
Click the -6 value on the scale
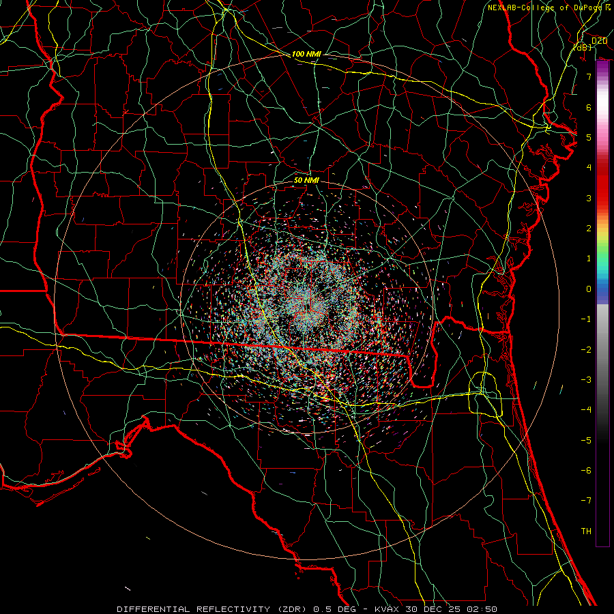click(x=586, y=471)
